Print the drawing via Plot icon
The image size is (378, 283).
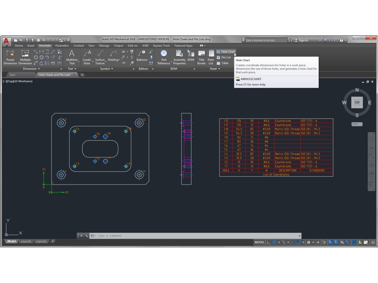38,40
